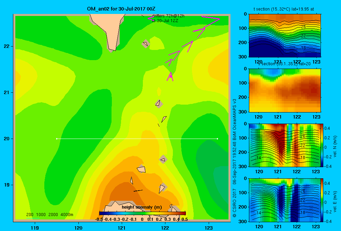The width and height of the screenshot is (341, 231).
Task: Click latitude label 21 on the main map axis
Action: point(6,92)
